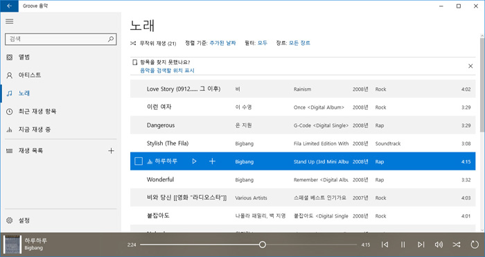Add new playlist with plus icon
485x257 pixels.
[x=111, y=151]
